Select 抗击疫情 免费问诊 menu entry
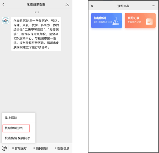The width and height of the screenshot is (159, 153). pos(17,138)
